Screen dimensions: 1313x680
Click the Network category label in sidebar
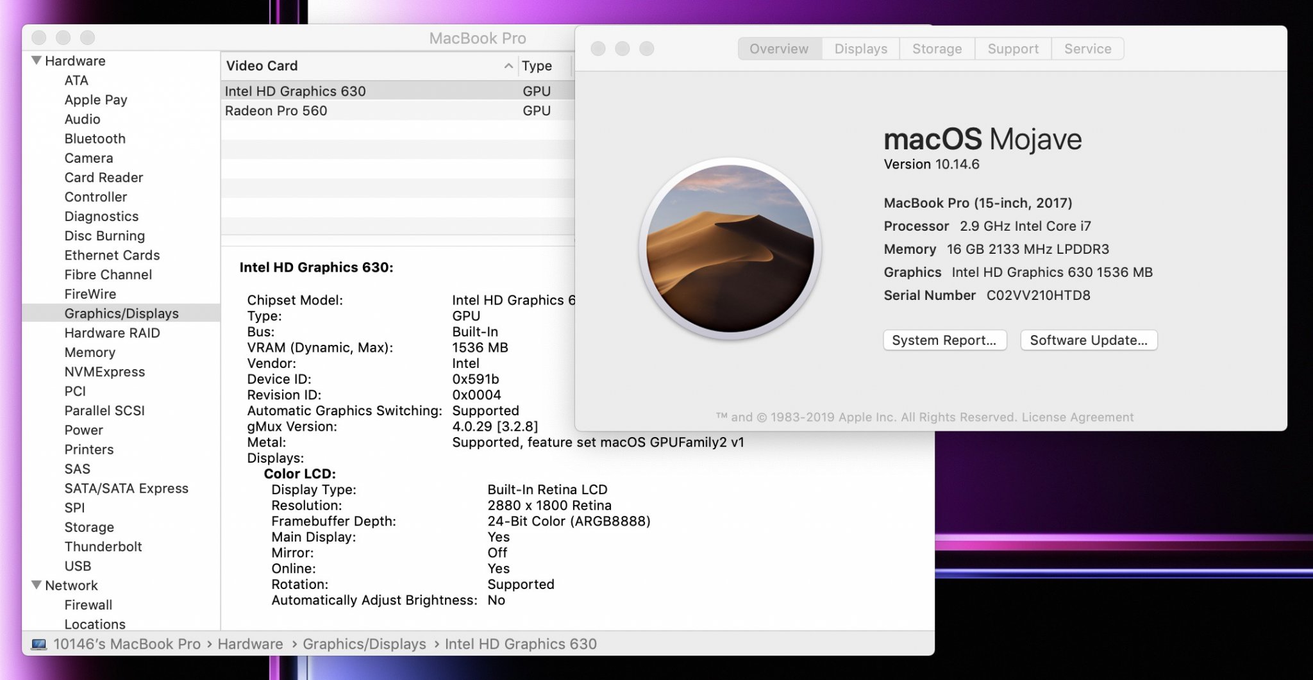71,585
